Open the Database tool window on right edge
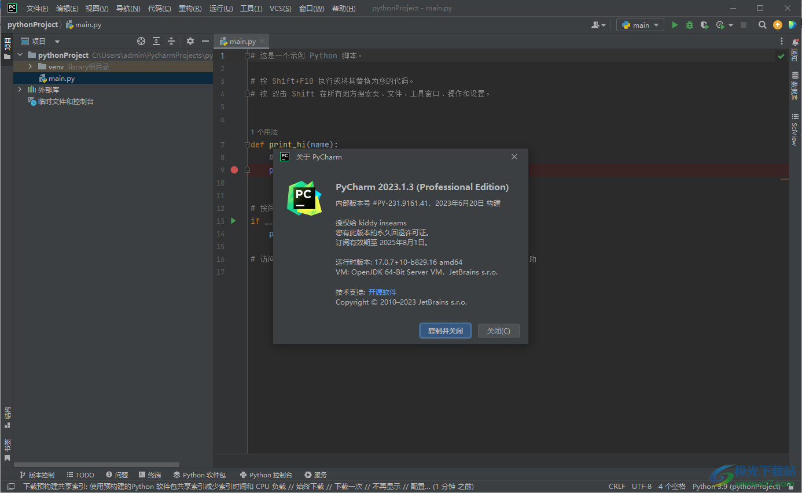 (x=795, y=87)
